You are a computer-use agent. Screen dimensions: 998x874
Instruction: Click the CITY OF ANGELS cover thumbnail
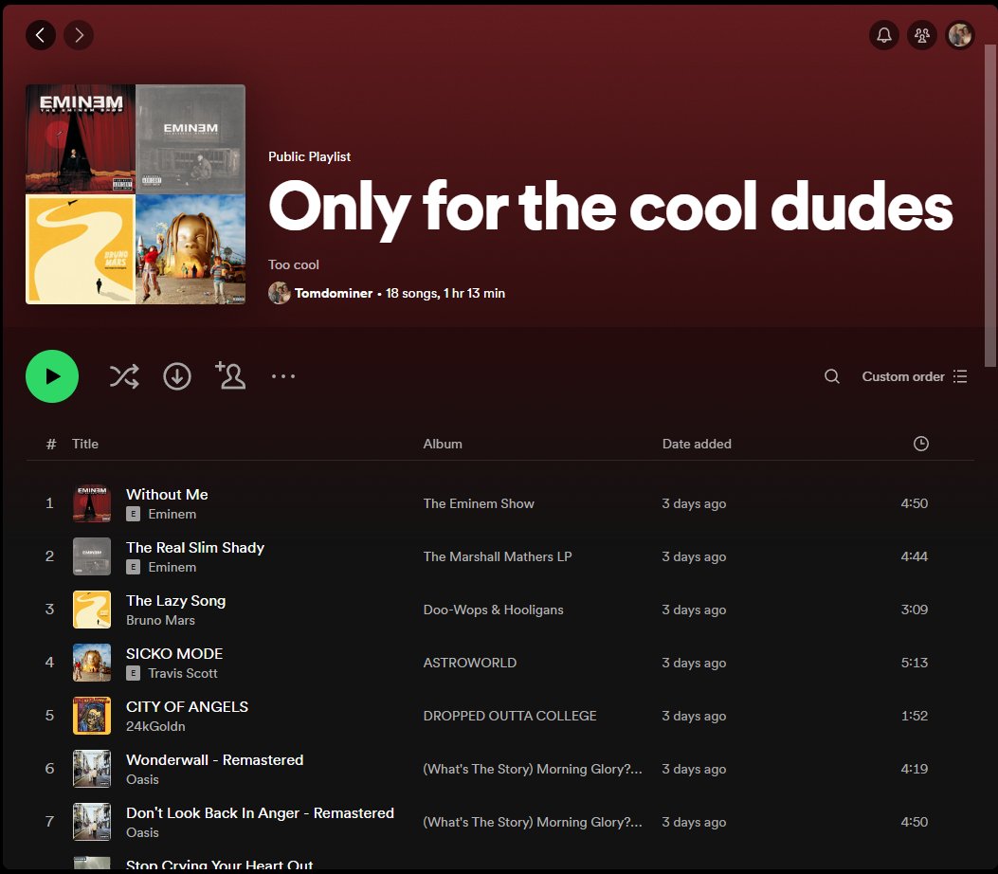92,716
